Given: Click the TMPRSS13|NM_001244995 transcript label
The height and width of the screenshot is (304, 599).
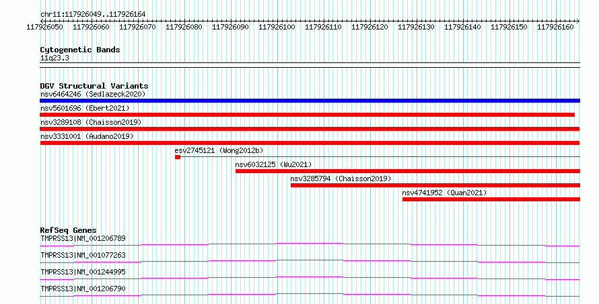Looking at the screenshot, I should point(83,272).
